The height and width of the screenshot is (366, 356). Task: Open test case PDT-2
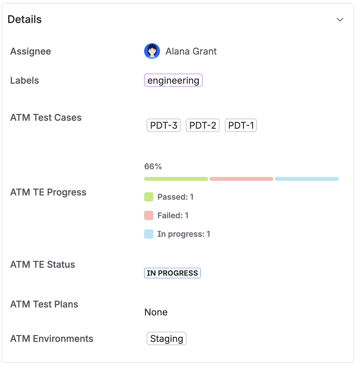(203, 125)
